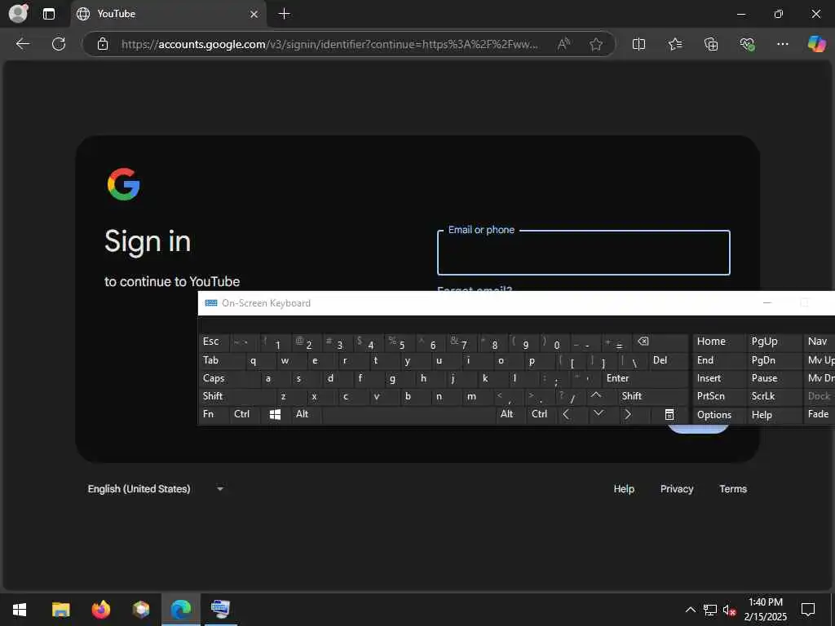Toggle the ScrLk key
835x626 pixels.
point(773,396)
